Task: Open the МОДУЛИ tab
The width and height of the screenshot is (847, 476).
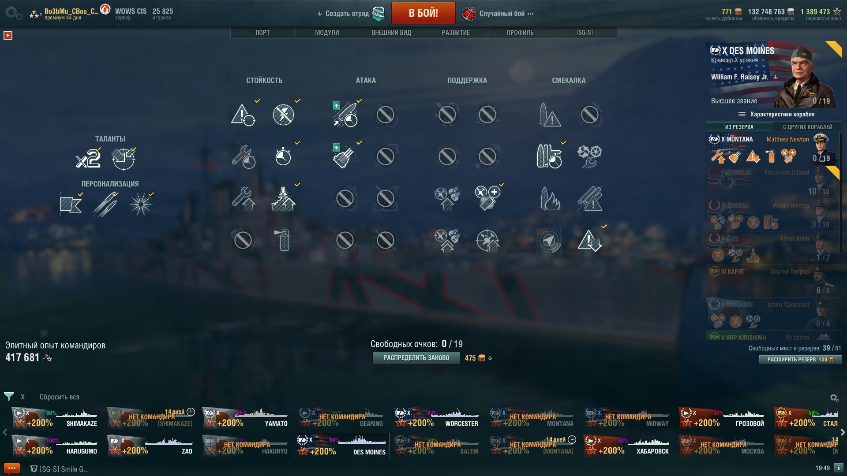Action: (x=327, y=33)
